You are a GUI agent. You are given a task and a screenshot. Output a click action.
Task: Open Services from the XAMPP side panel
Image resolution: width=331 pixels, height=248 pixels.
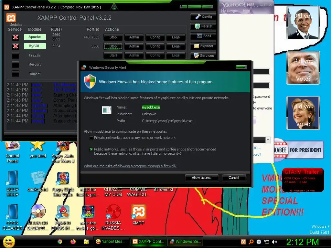point(203,56)
